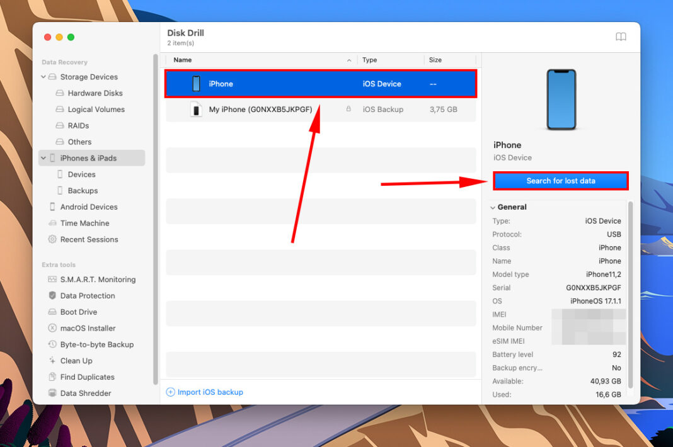
Task: Select the My iPhone backup row
Action: [x=265, y=109]
